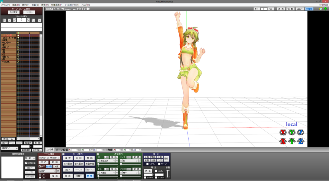The width and height of the screenshot is (329, 181).
Task: Toggle the ボーン checkbox in view panel
Action: click(x=159, y=164)
